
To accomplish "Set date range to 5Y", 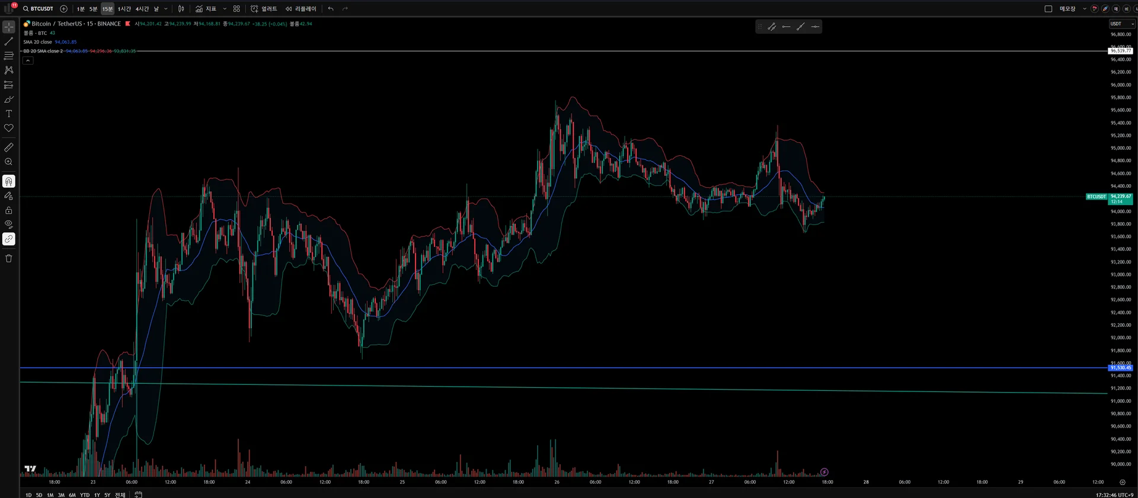I will click(x=107, y=495).
